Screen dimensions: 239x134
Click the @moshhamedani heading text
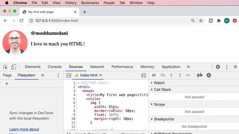(49, 33)
